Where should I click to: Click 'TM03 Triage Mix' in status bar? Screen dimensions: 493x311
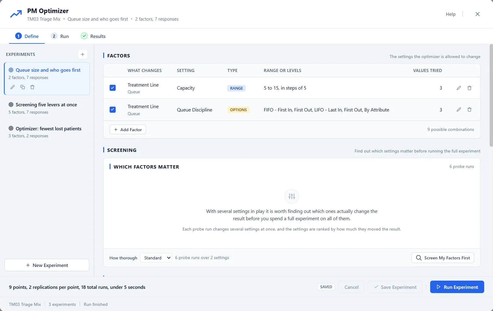[x=25, y=304]
